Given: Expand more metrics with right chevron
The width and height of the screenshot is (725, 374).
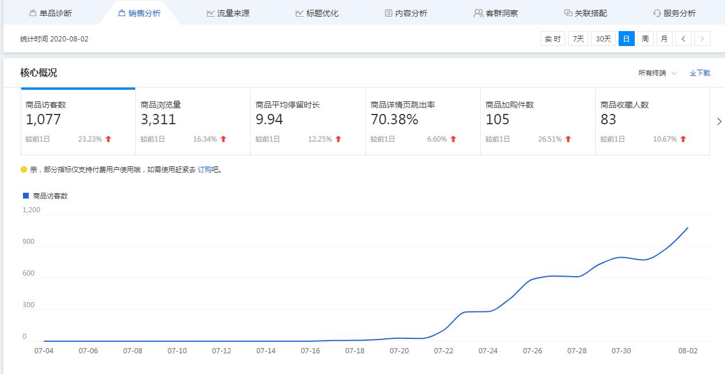Looking at the screenshot, I should point(719,121).
